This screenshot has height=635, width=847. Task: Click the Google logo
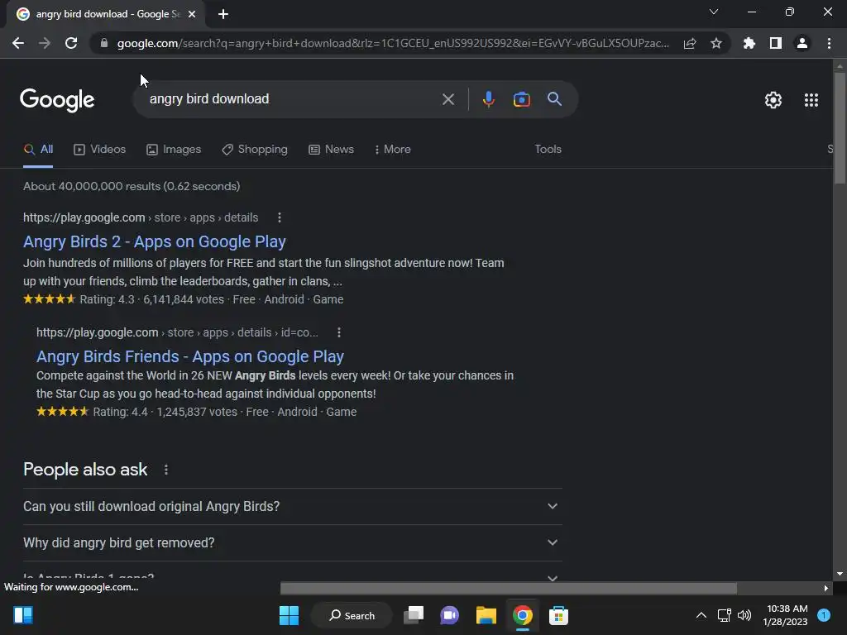[x=57, y=100]
